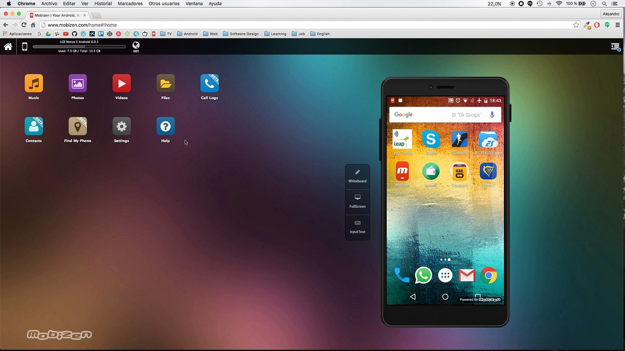Screen dimensions: 625x351
Task: Open the Android bookmarks folder
Action: 187,34
